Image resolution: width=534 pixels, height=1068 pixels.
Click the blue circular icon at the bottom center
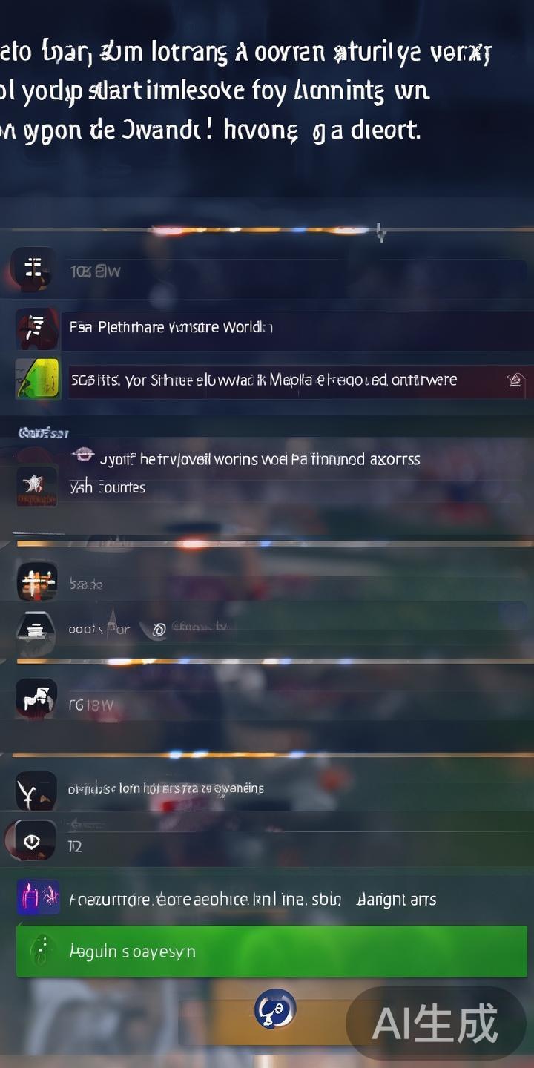(275, 1009)
